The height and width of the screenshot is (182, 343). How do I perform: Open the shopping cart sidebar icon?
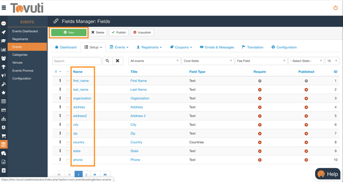pos(3,136)
